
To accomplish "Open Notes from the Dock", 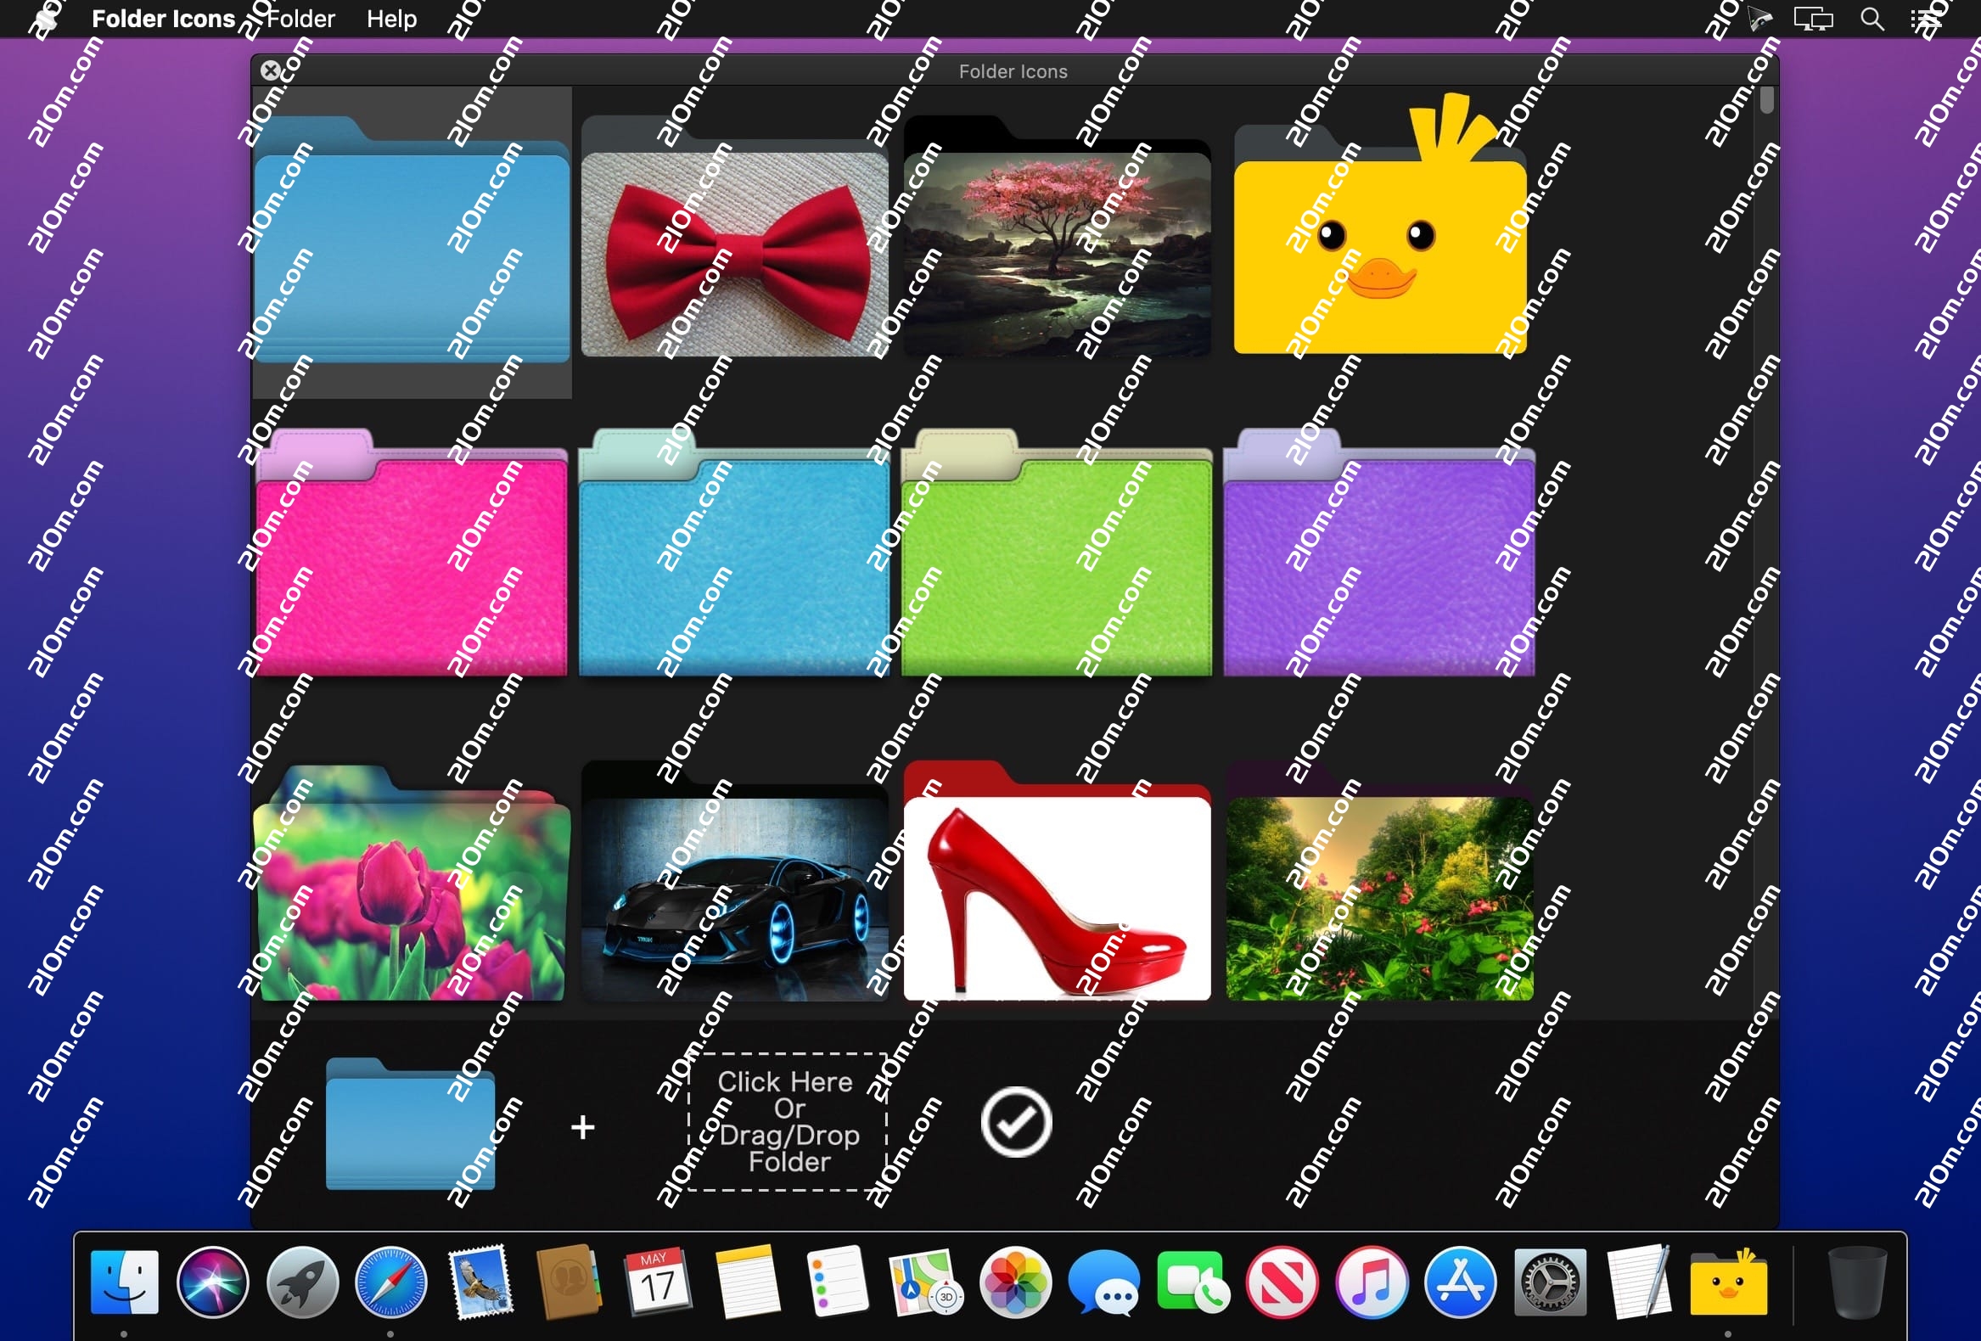I will pyautogui.click(x=747, y=1282).
